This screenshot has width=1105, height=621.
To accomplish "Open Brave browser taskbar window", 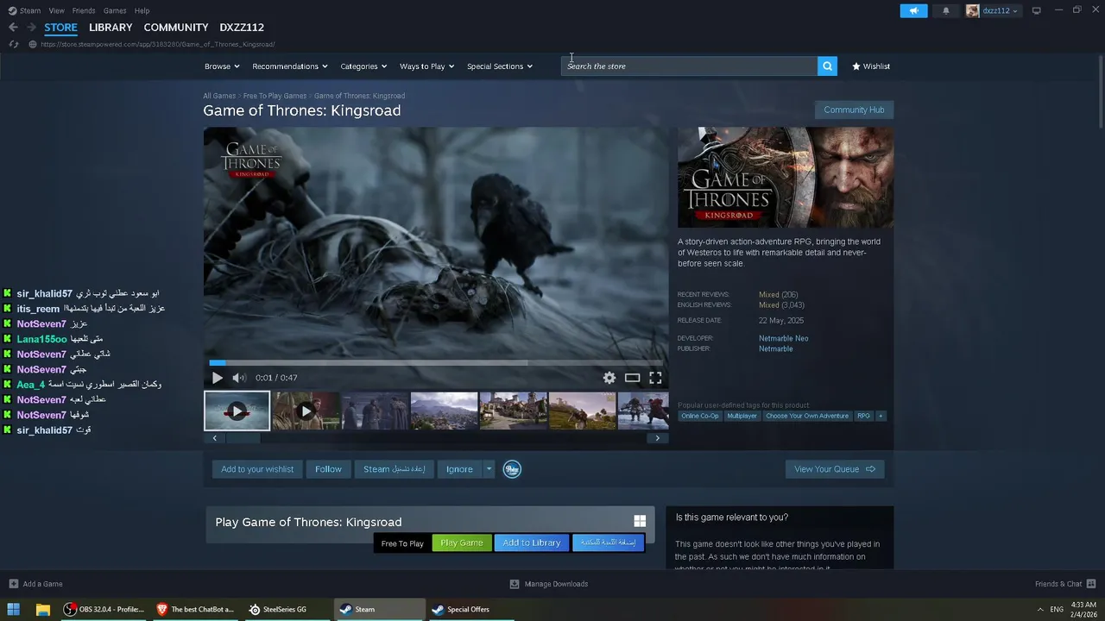I will (195, 609).
